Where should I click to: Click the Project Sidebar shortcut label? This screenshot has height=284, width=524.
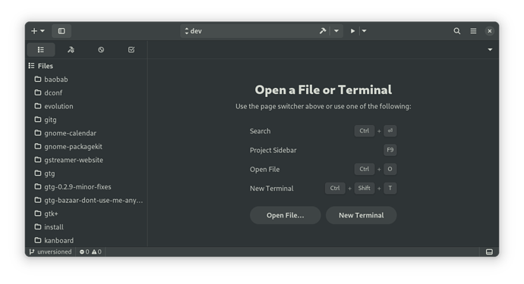(273, 151)
